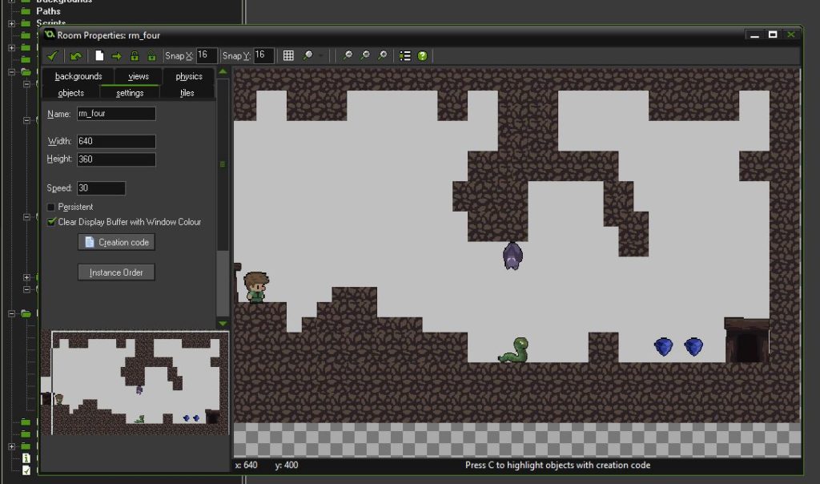
Task: Click the unlocked padlock icon in the toolbar
Action: (x=152, y=55)
